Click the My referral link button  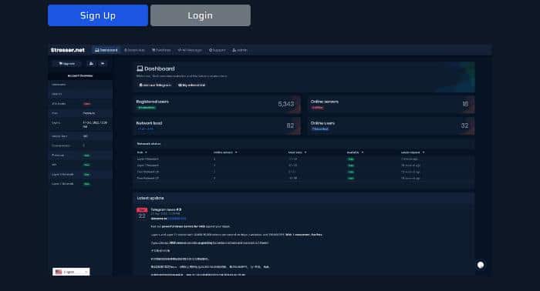pyautogui.click(x=191, y=85)
